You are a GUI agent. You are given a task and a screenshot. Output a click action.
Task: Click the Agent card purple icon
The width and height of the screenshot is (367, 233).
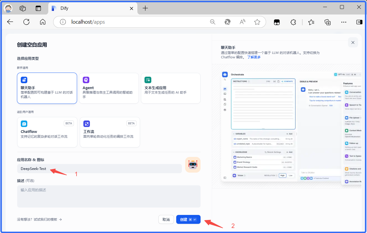click(86, 80)
